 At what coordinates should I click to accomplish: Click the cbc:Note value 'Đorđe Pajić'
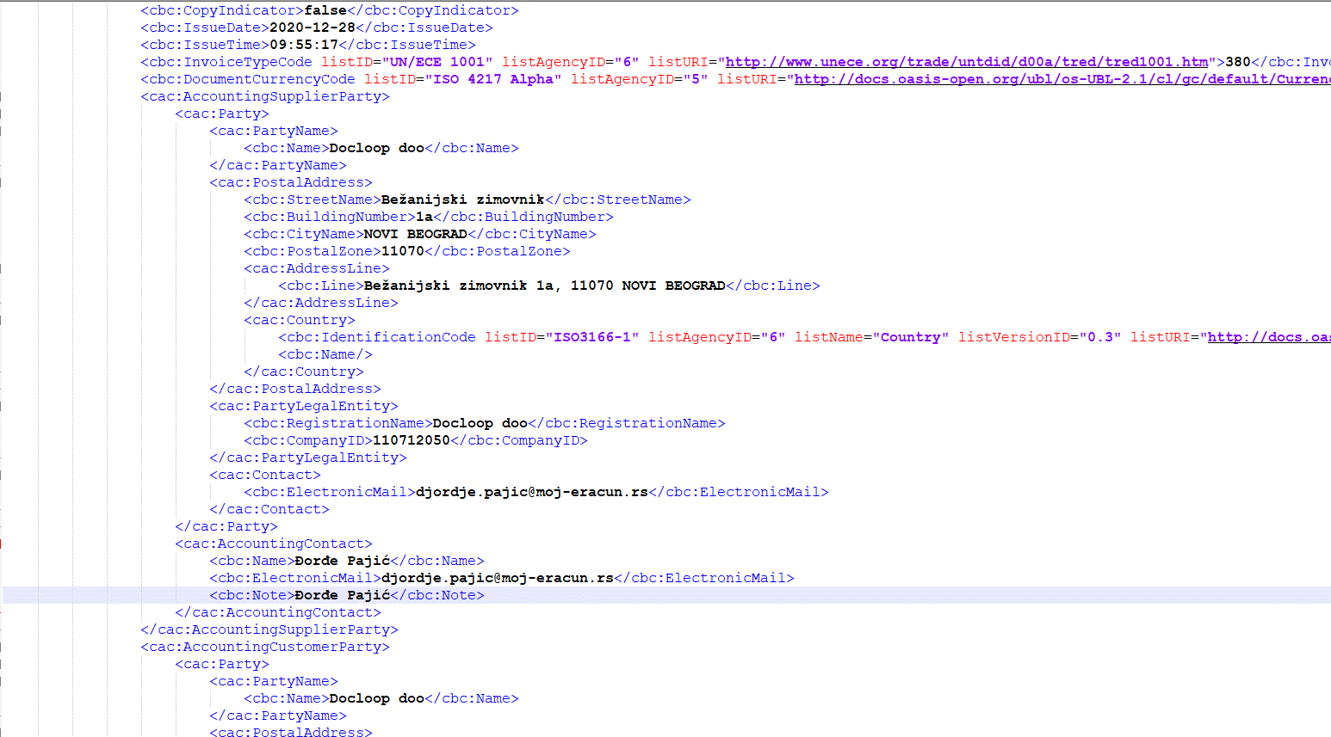[x=343, y=595]
